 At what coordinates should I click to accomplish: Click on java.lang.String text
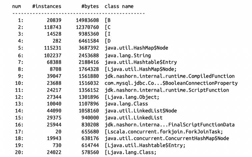click(x=128, y=55)
